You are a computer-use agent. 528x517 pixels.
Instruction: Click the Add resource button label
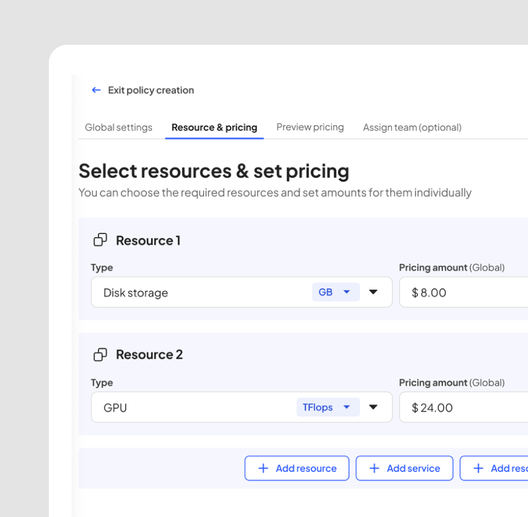pos(306,468)
